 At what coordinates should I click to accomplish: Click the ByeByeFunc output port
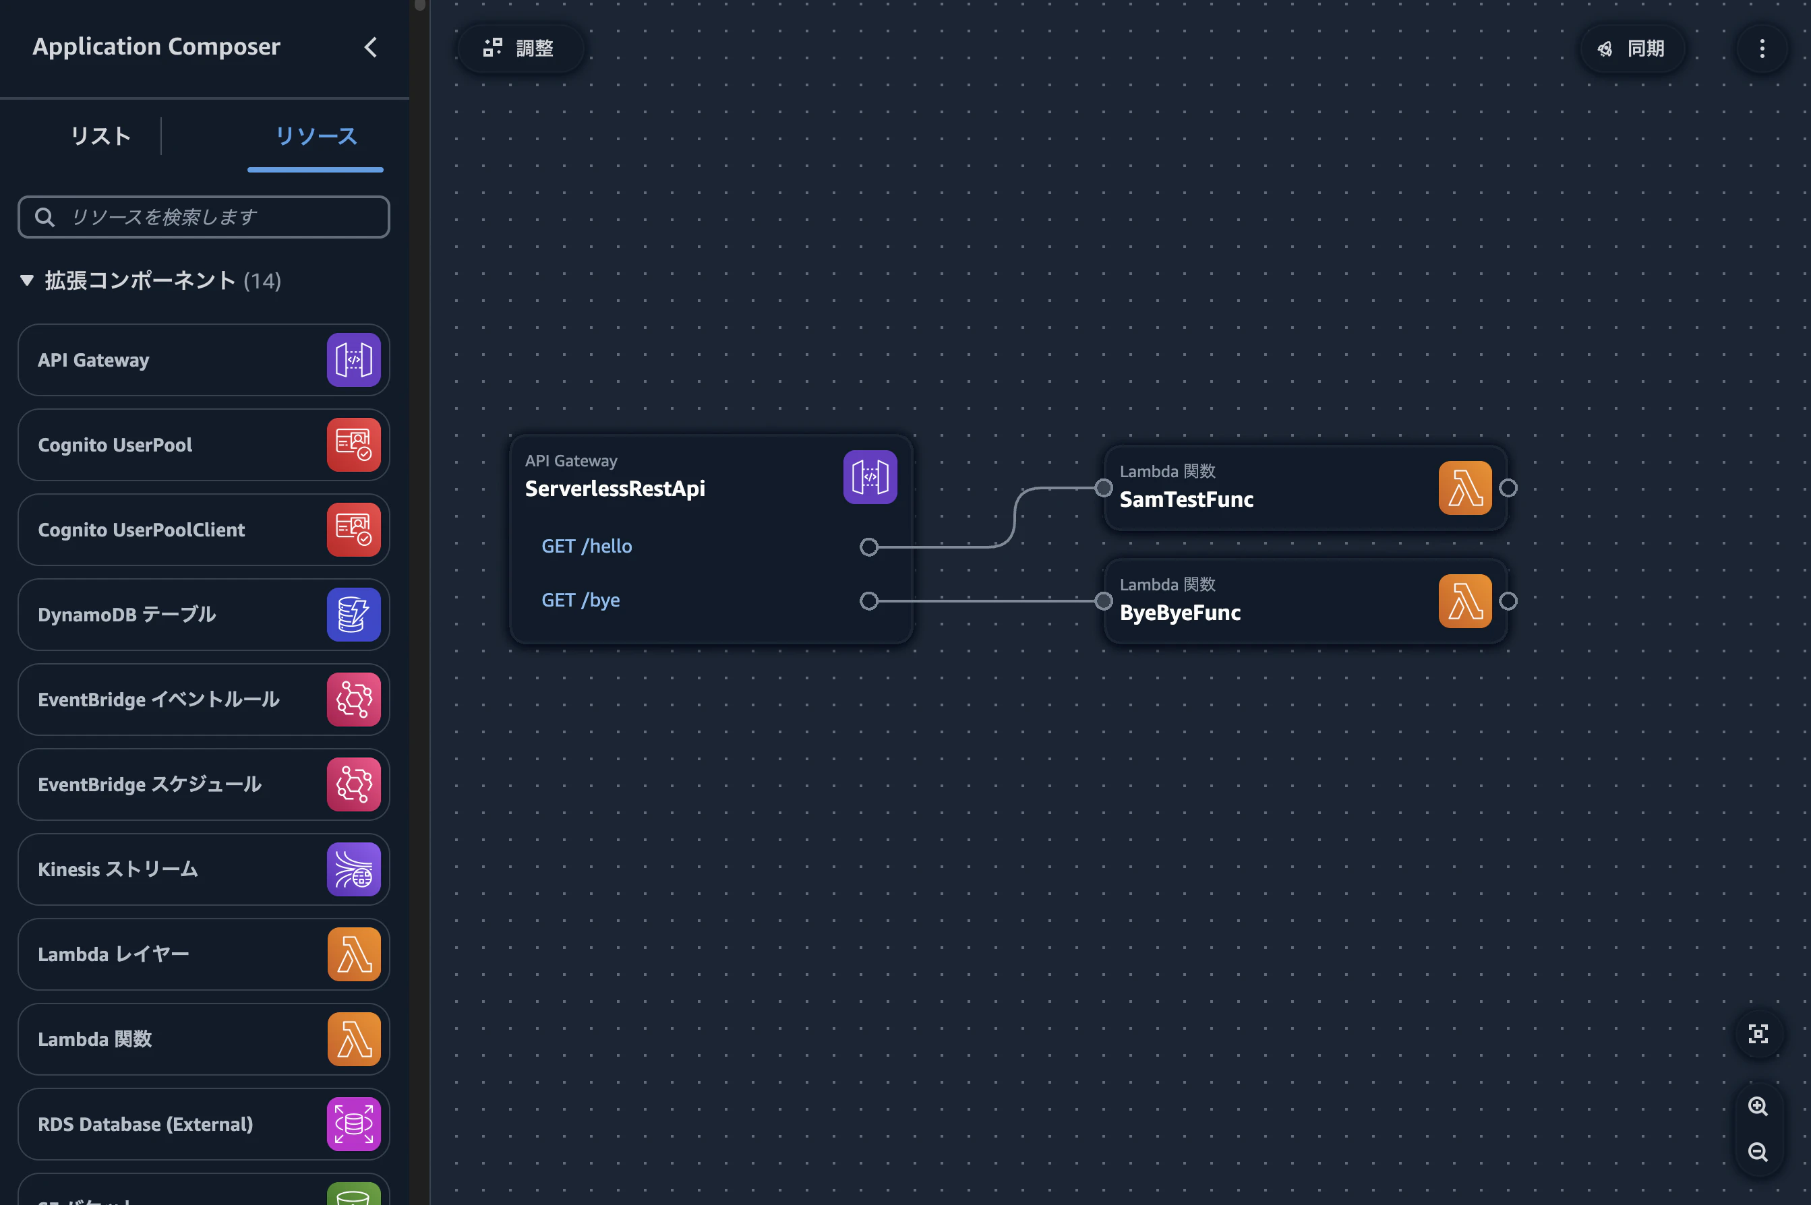tap(1508, 601)
